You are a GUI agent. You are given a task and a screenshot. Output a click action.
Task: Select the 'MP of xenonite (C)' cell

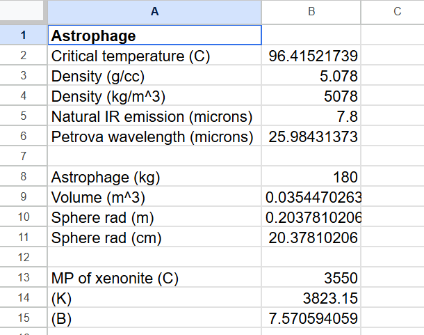tap(154, 277)
